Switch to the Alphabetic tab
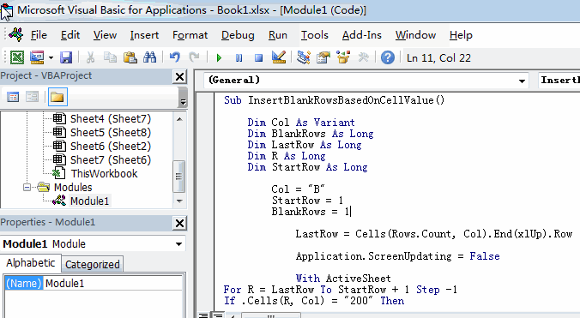This screenshot has height=318, width=580. coord(30,263)
